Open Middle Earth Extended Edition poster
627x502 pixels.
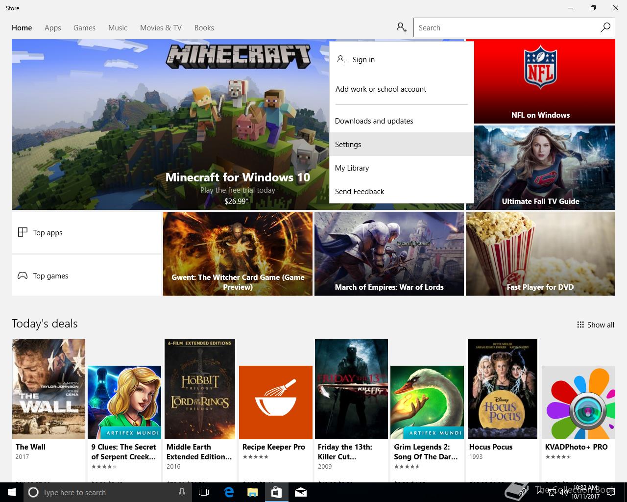pos(200,389)
